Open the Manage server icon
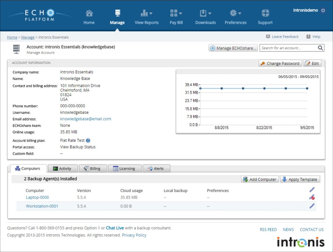Screen dimensions: 333x252 (118, 13)
